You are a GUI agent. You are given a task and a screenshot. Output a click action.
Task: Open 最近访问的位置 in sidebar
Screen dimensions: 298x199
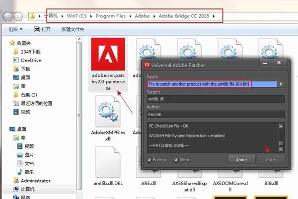click(33, 103)
